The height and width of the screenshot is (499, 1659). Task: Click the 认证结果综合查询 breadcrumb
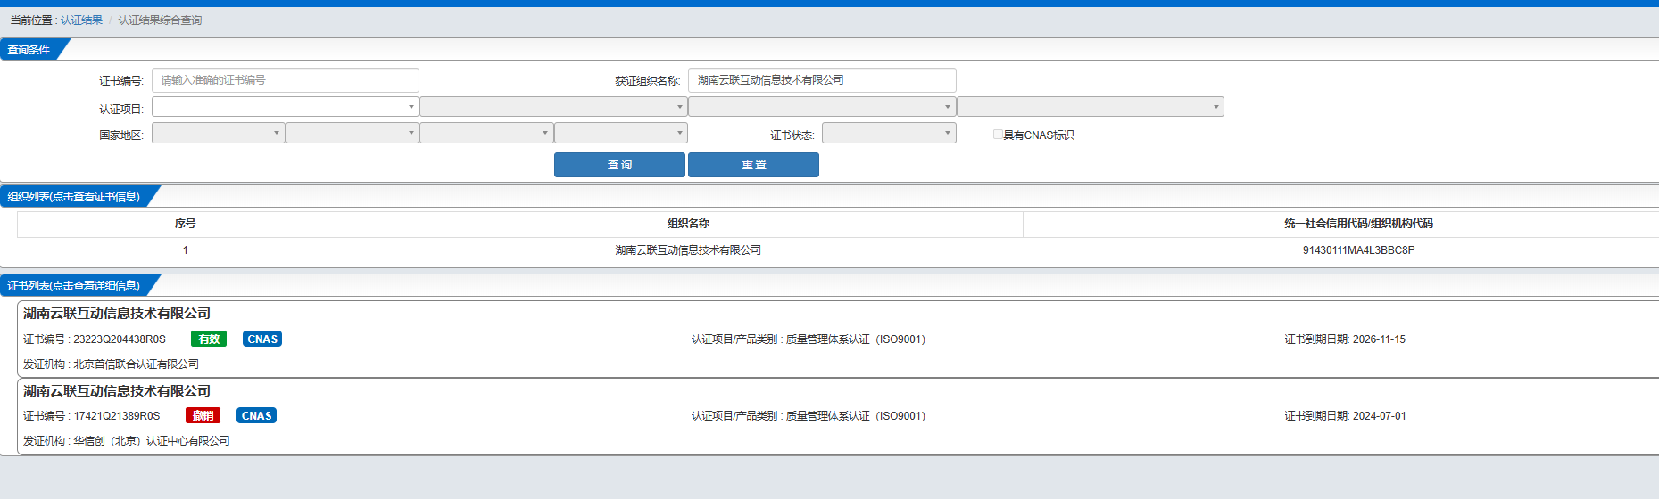pos(160,20)
